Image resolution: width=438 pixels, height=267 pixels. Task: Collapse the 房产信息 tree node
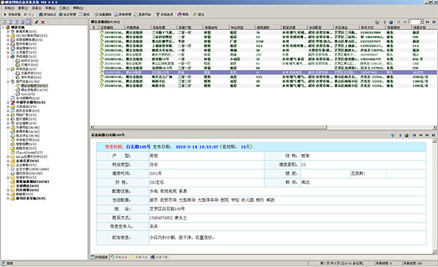coord(8,82)
